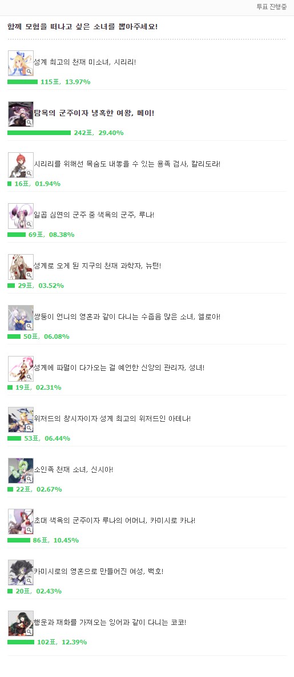Click the 242표 green result bar
Viewport: 294px width, 677px height.
39,133
